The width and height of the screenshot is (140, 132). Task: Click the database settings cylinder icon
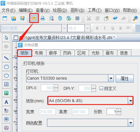click(x=60, y=18)
